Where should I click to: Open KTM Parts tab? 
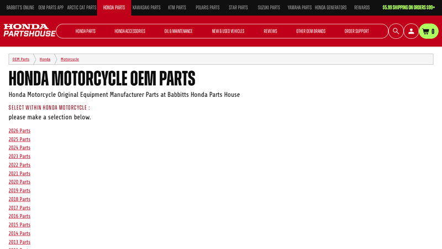(177, 8)
